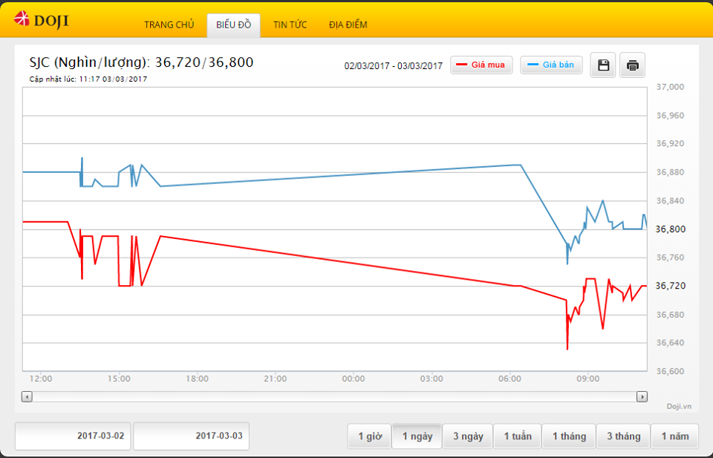The image size is (713, 458).
Task: Select the 1 giờ time range
Action: point(370,436)
